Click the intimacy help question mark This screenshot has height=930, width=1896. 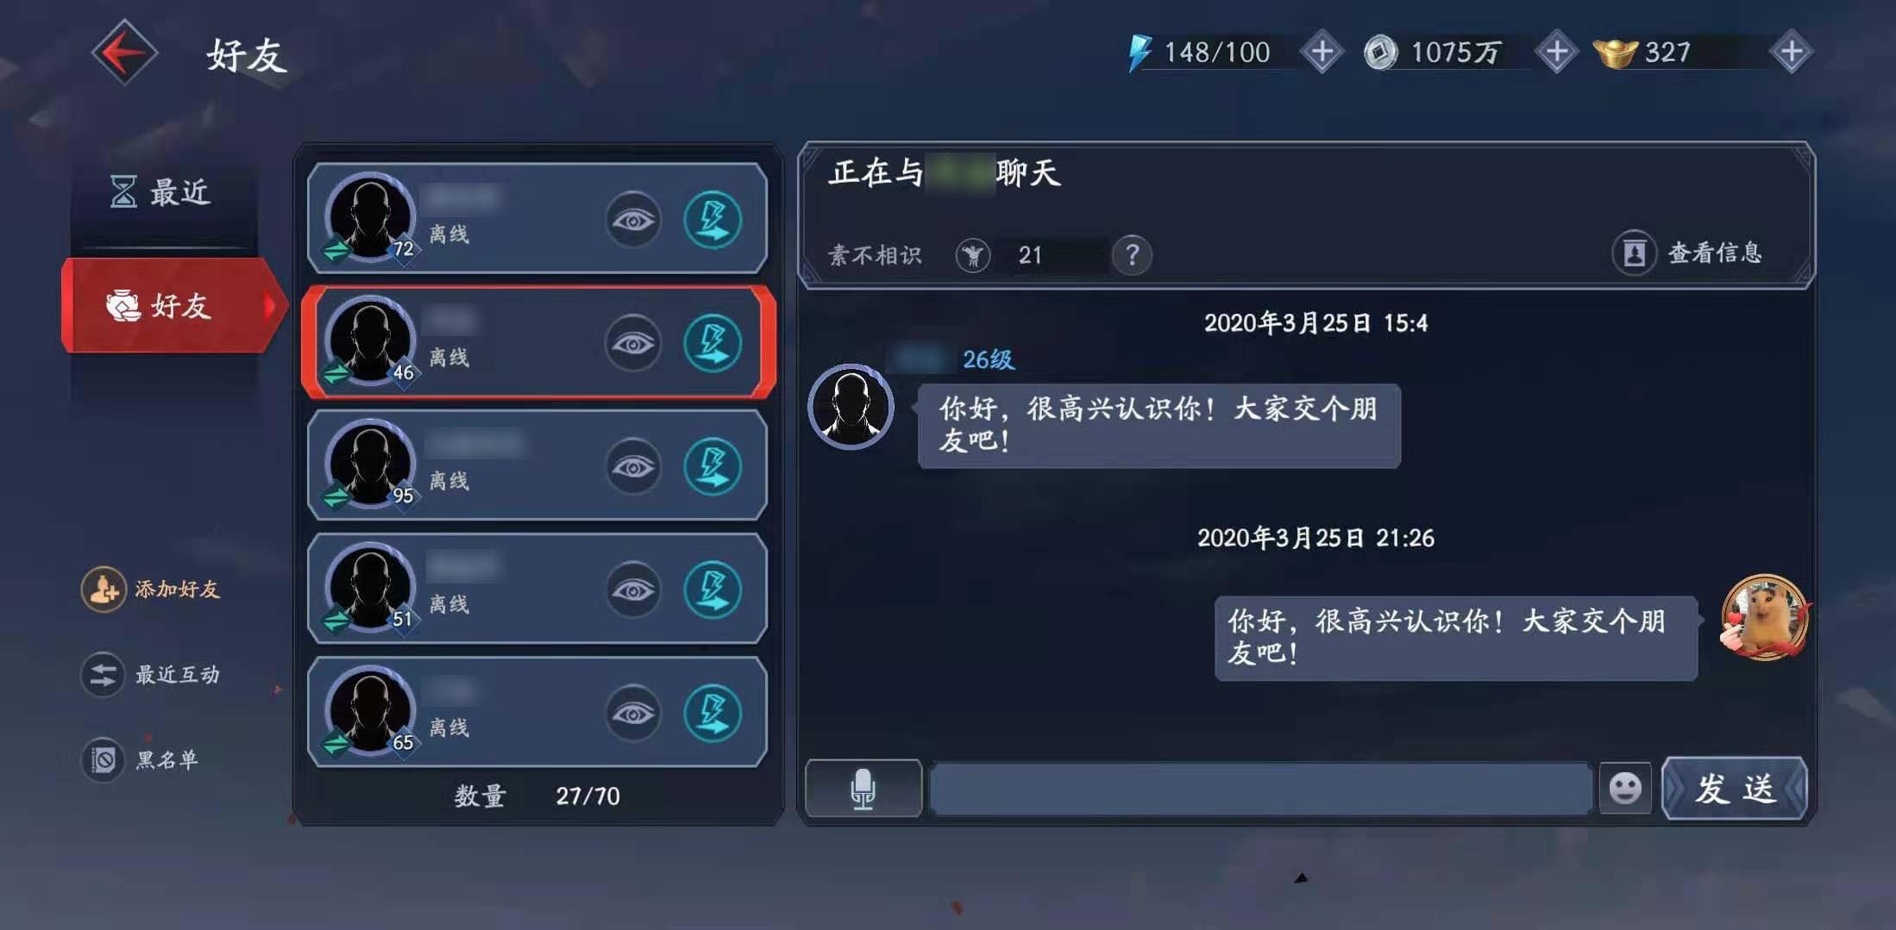1133,255
